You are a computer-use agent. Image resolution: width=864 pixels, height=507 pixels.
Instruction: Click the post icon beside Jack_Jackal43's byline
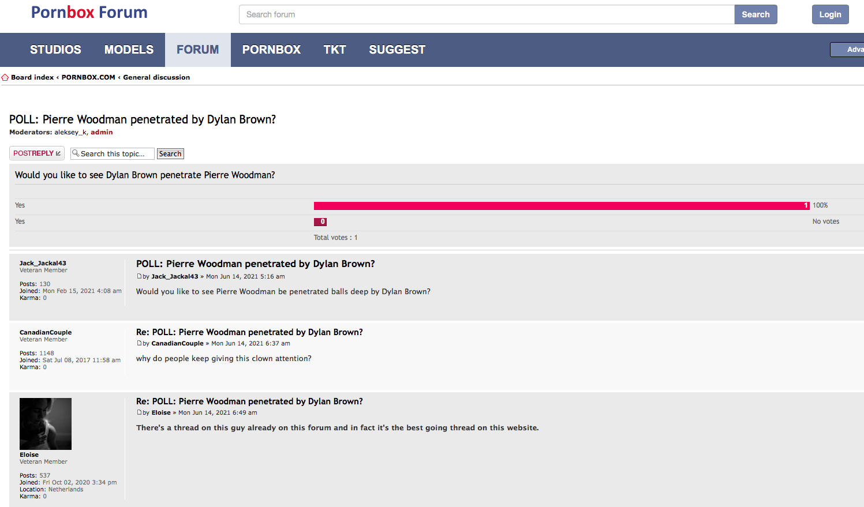(139, 276)
